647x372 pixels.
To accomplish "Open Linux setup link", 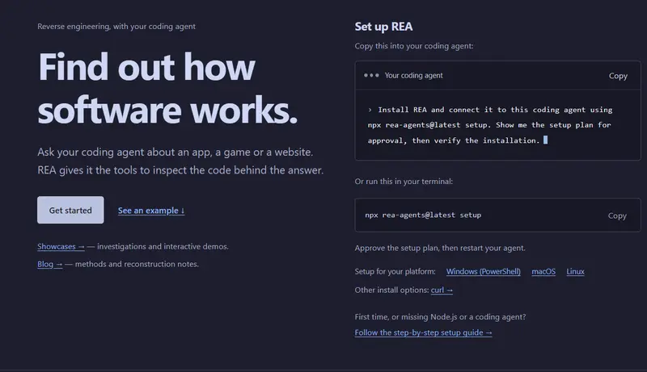I will click(x=575, y=272).
